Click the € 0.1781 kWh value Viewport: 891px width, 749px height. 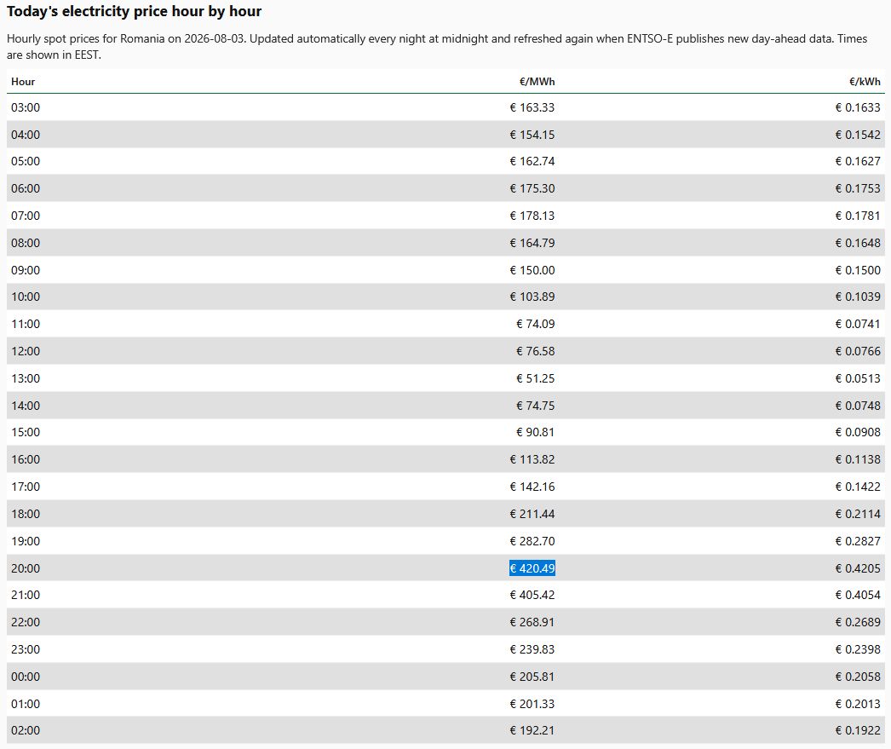pos(858,216)
